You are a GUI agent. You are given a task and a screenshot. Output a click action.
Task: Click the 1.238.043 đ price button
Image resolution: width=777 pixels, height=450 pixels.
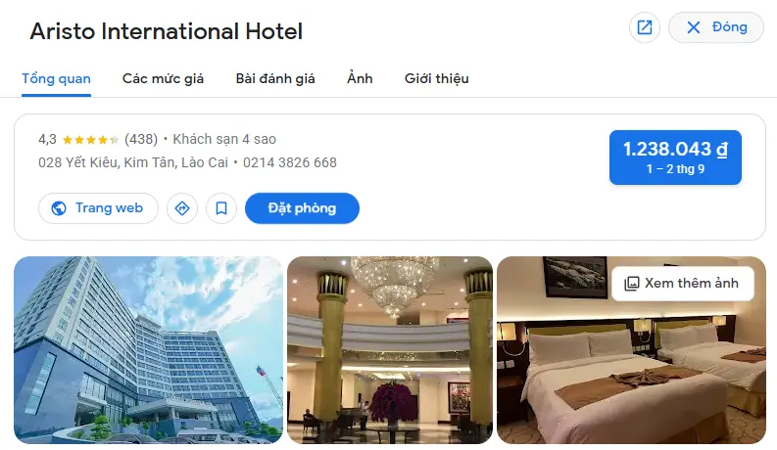[675, 157]
